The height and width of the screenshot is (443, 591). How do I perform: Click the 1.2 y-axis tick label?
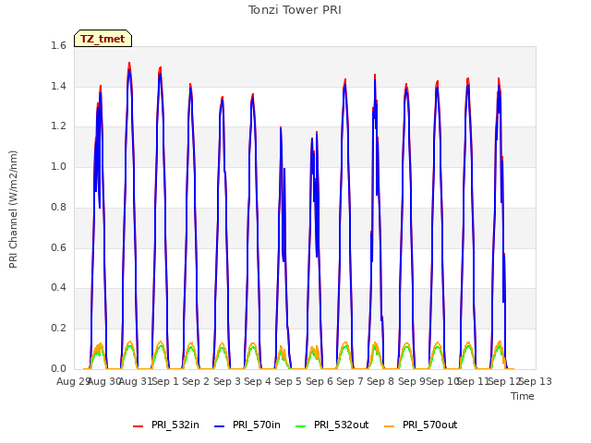pos(58,126)
